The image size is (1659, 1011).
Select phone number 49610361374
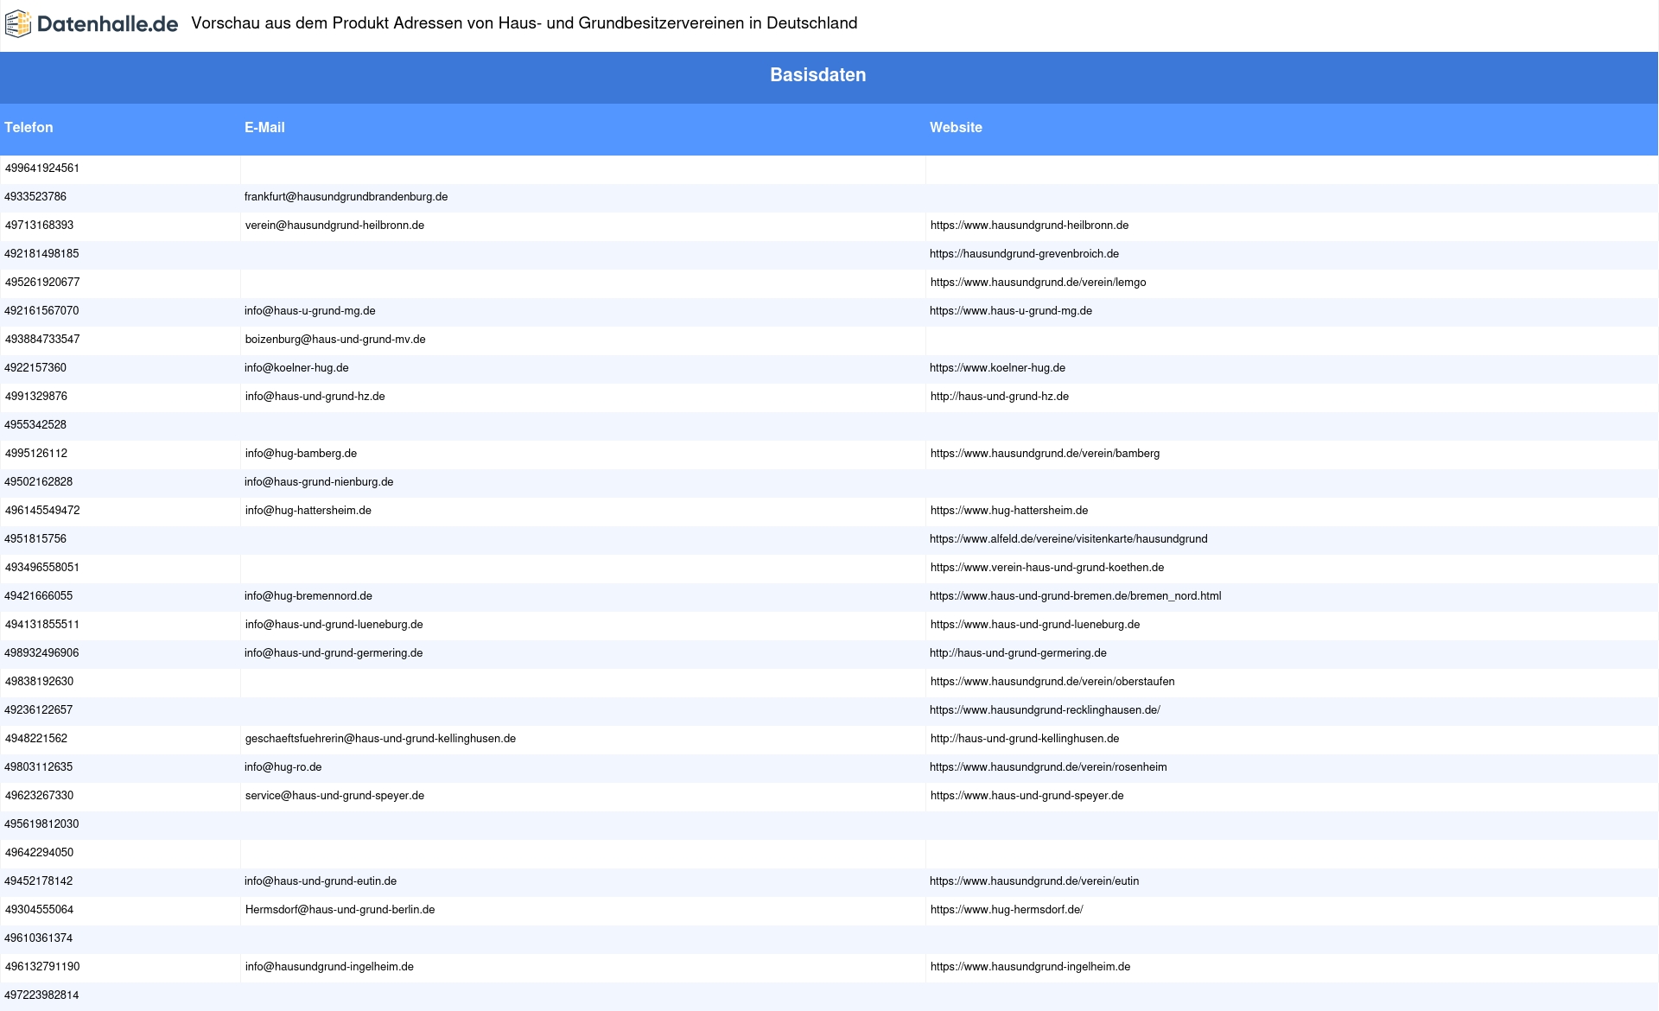pyautogui.click(x=39, y=938)
